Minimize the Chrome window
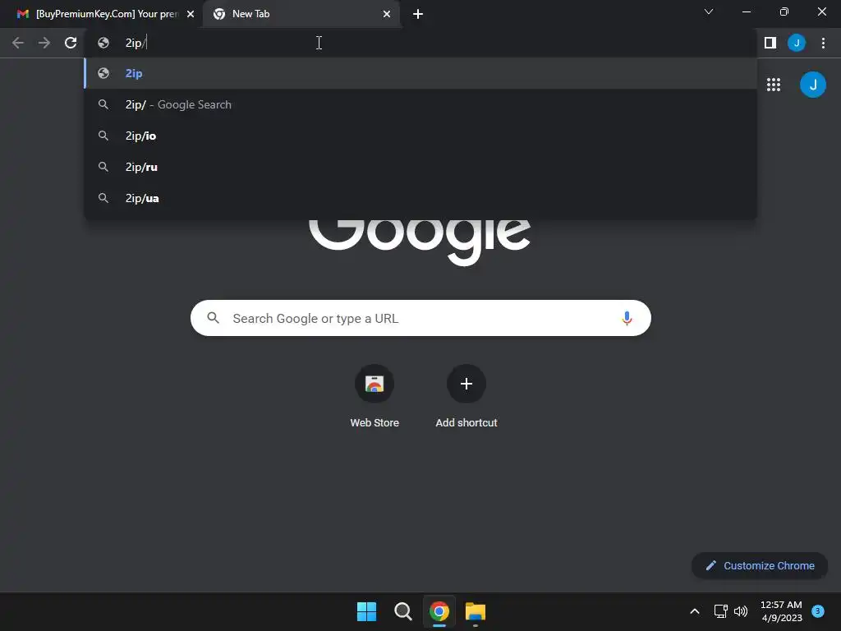This screenshot has width=841, height=631. [747, 12]
